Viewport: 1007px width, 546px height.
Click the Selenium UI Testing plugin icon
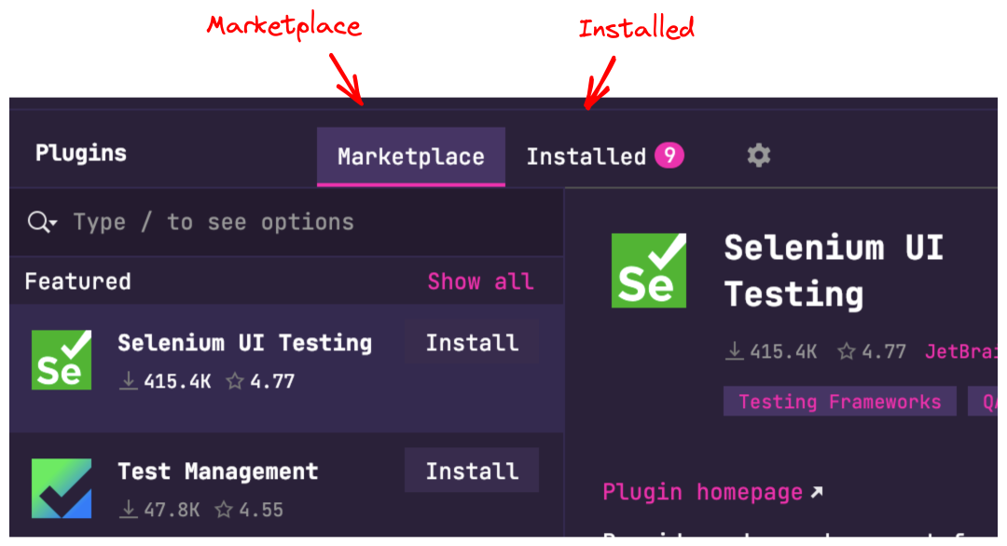(x=61, y=359)
